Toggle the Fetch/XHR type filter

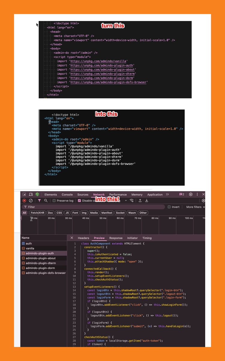pyautogui.click(x=38, y=213)
